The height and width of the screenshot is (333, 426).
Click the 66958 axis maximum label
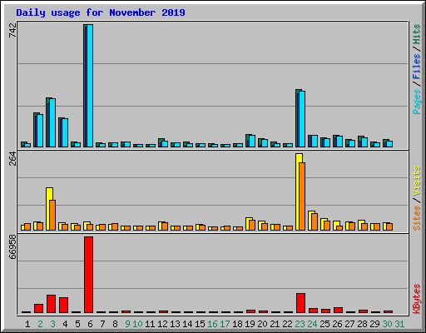[x=12, y=247]
